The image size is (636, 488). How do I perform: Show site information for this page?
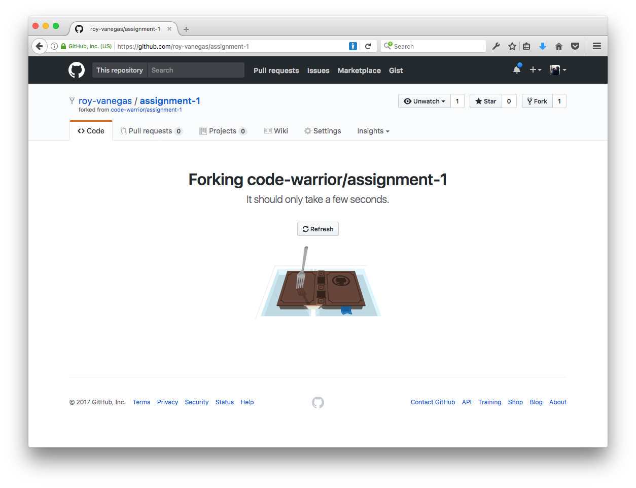[x=54, y=46]
